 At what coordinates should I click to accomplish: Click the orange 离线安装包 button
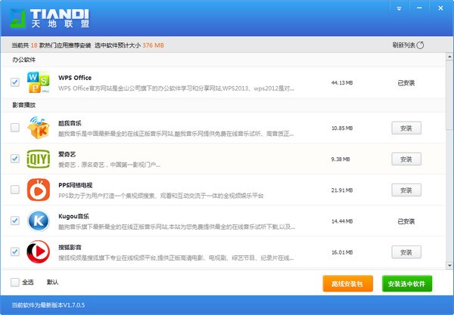click(x=348, y=283)
